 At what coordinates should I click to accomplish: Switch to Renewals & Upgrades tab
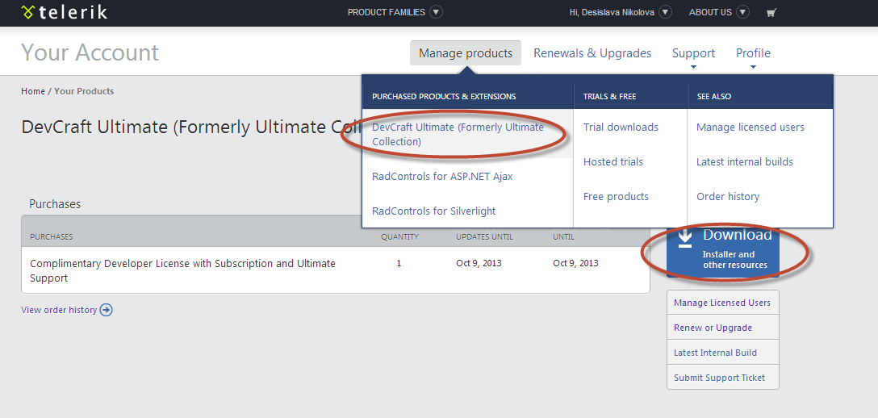click(592, 53)
